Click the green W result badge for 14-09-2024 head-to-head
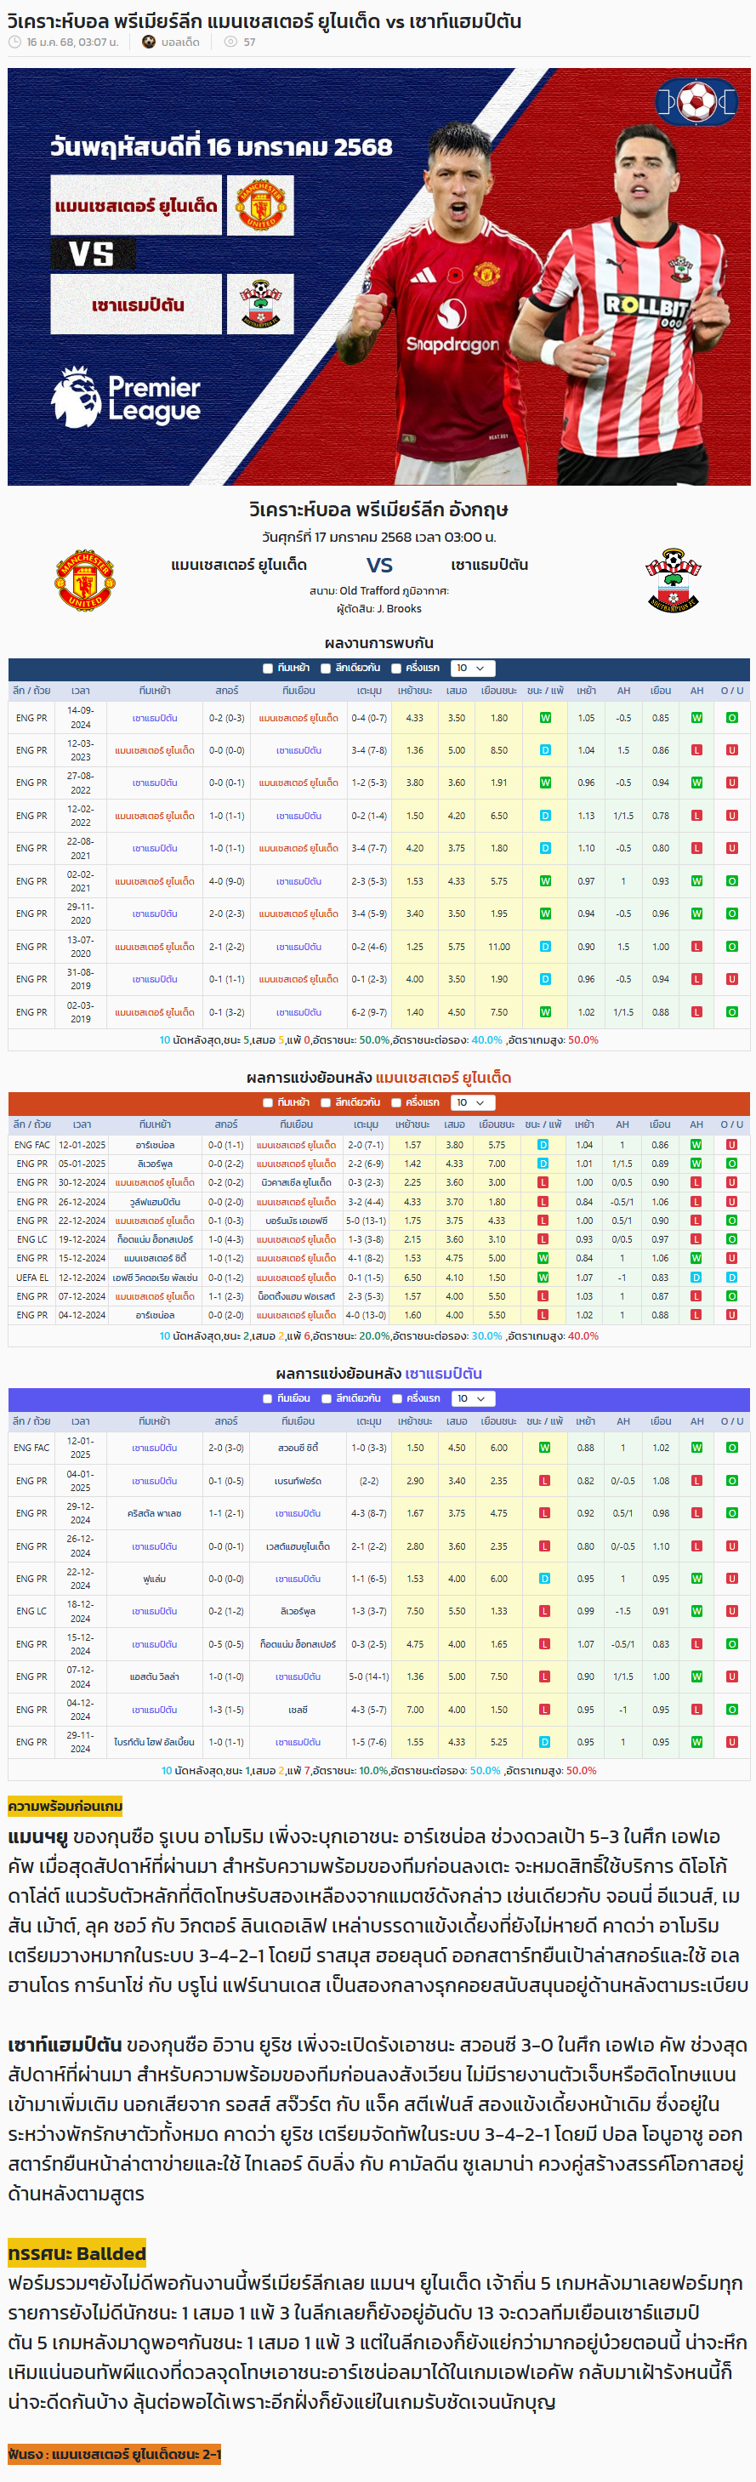 pyautogui.click(x=545, y=718)
